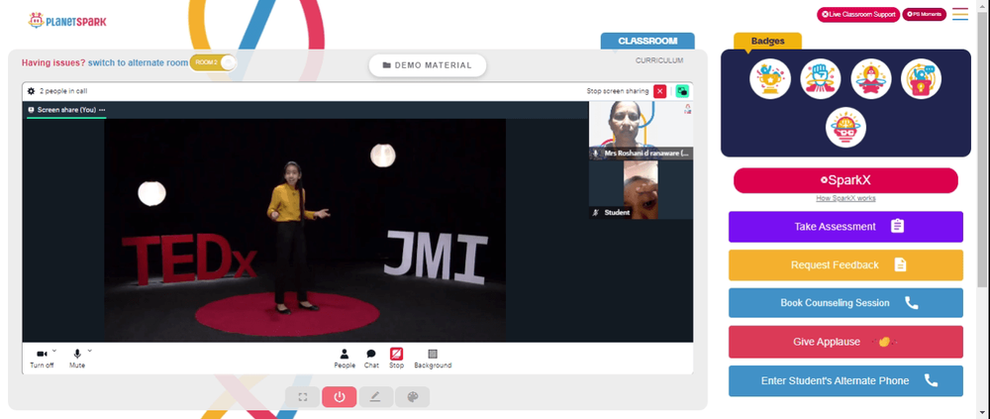The width and height of the screenshot is (990, 419).
Task: Click Request Feedback button
Action: 845,264
